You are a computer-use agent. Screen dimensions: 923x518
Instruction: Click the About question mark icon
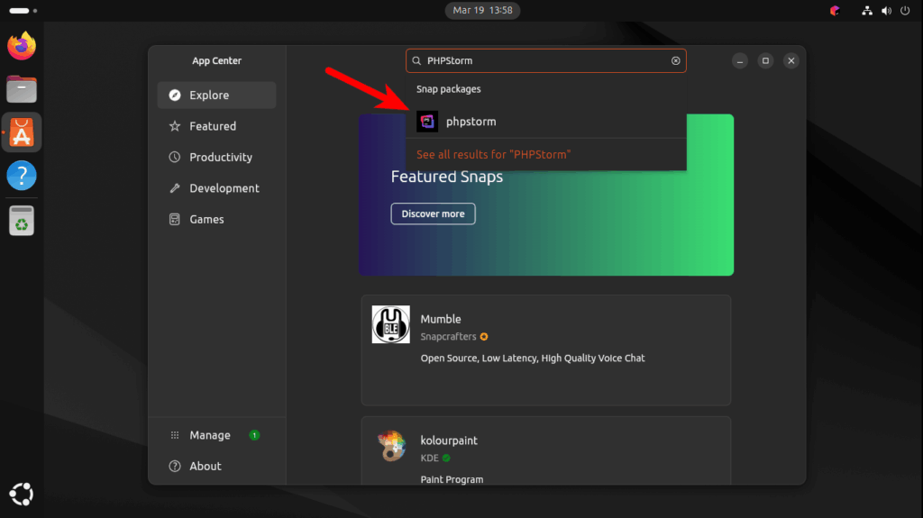click(x=175, y=467)
